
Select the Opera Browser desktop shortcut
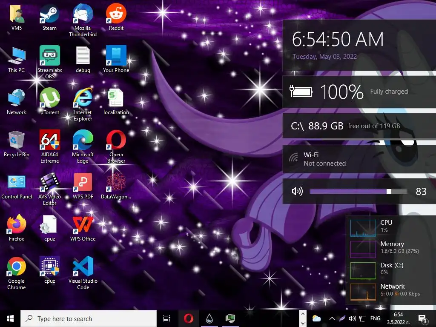pos(116,146)
